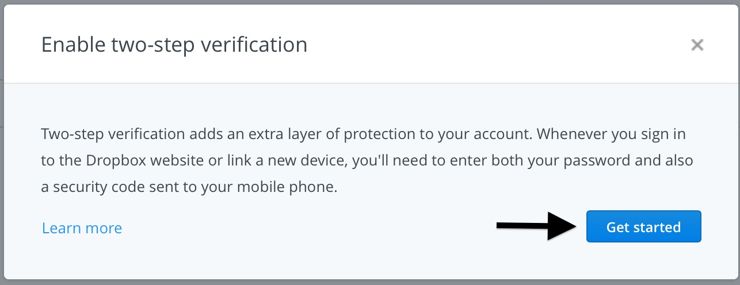Click the phrase "security code" in the description
This screenshot has width=740, height=285.
pyautogui.click(x=95, y=187)
